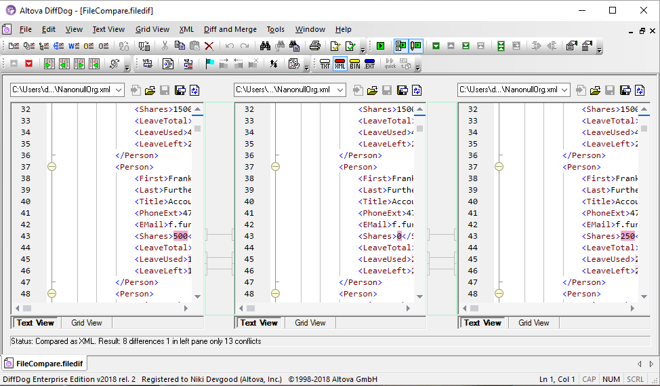Click middle pane horizontal scrollbar thumb

pyautogui.click(x=251, y=309)
